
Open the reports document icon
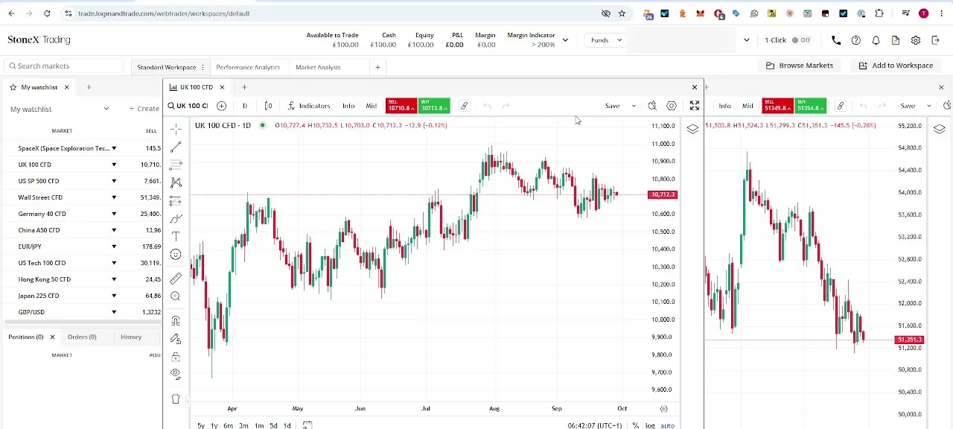[x=896, y=40]
